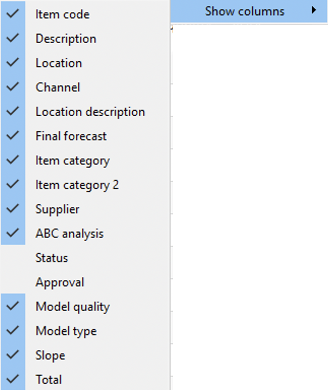Uncheck the Total column
Viewport: 328px width, 390px height.
(49, 380)
